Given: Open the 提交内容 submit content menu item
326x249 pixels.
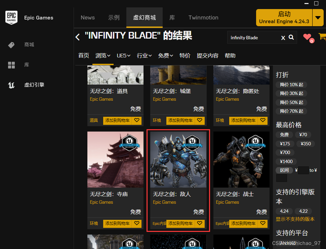Looking at the screenshot, I should 207,56.
